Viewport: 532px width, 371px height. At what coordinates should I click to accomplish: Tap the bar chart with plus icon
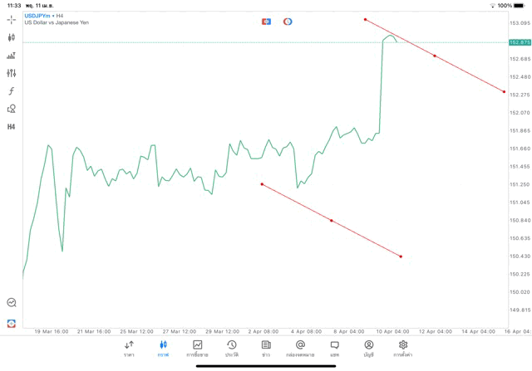pyautogui.click(x=12, y=56)
